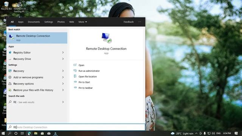Expand the RE web results arrow
242x136 pixels.
63,102
